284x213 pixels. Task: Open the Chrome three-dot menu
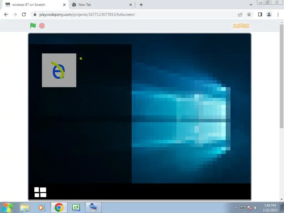click(278, 14)
